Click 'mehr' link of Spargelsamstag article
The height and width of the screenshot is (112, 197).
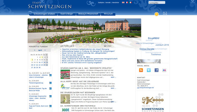point(113,77)
